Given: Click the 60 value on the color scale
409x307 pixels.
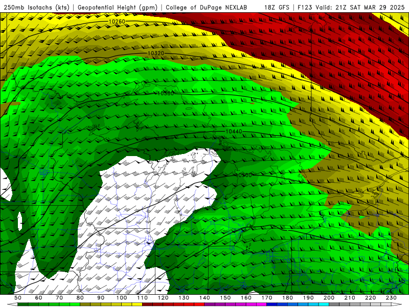Looking at the screenshot, I should pyautogui.click(x=39, y=298).
